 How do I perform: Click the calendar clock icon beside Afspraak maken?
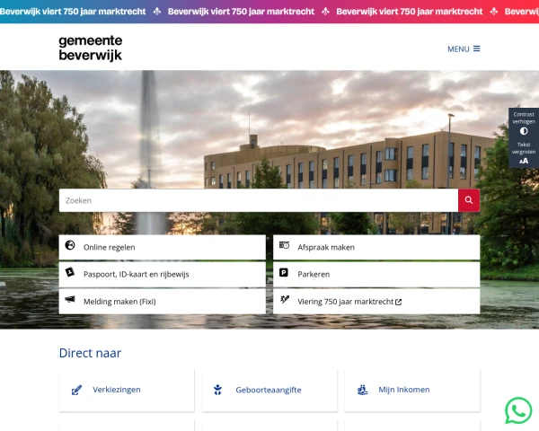(284, 245)
